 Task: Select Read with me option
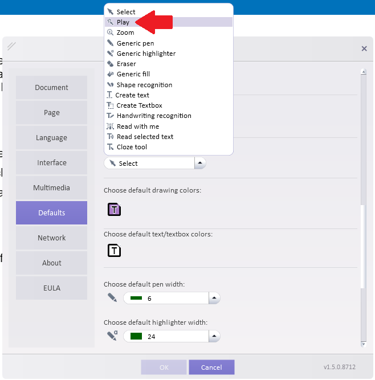pos(137,126)
